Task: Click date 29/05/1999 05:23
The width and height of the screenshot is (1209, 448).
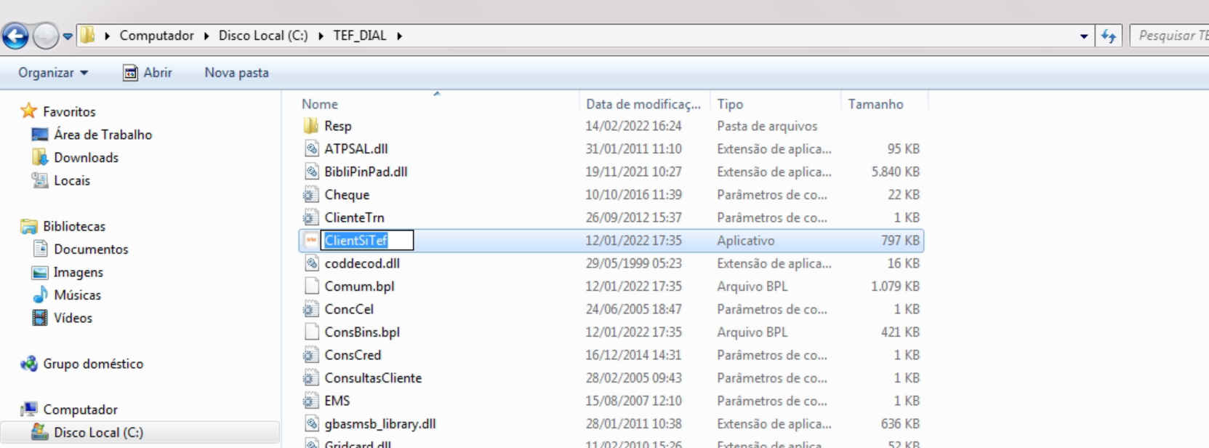Action: coord(634,263)
